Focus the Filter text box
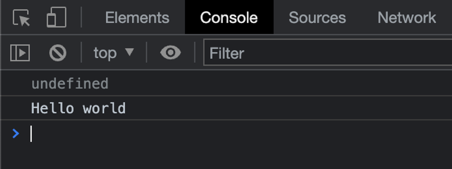 coord(328,53)
